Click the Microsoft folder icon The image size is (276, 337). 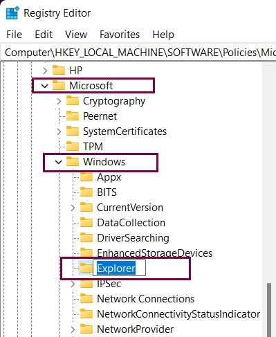59,85
